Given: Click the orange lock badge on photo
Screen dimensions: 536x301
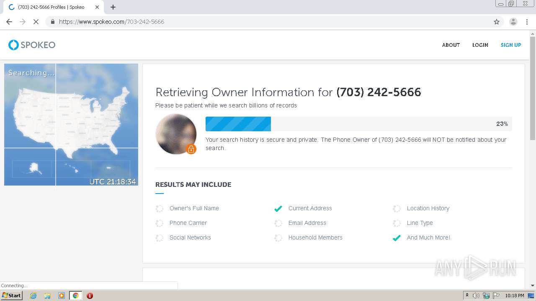Looking at the screenshot, I should [191, 149].
